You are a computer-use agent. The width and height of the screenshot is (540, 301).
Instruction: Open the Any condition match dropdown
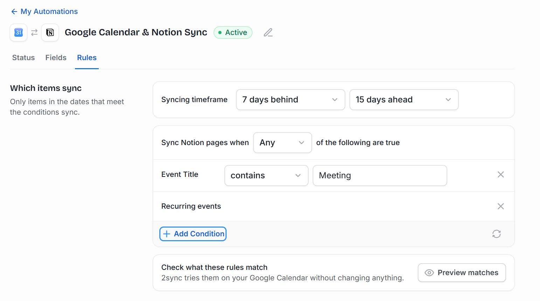pyautogui.click(x=283, y=143)
